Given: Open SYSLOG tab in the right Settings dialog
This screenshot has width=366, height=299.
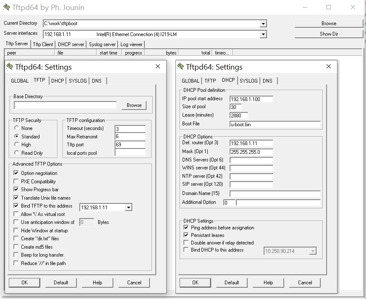Looking at the screenshot, I should 248,81.
